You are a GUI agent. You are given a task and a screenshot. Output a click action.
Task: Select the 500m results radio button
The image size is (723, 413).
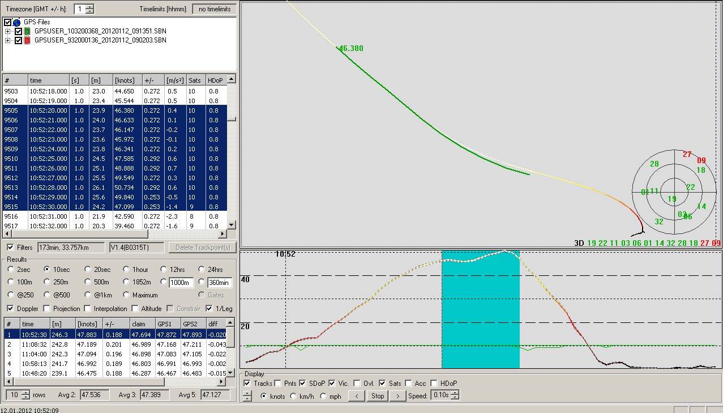point(88,282)
